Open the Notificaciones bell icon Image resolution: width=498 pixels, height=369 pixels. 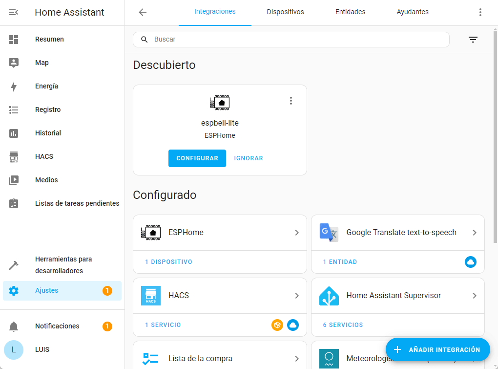click(14, 326)
